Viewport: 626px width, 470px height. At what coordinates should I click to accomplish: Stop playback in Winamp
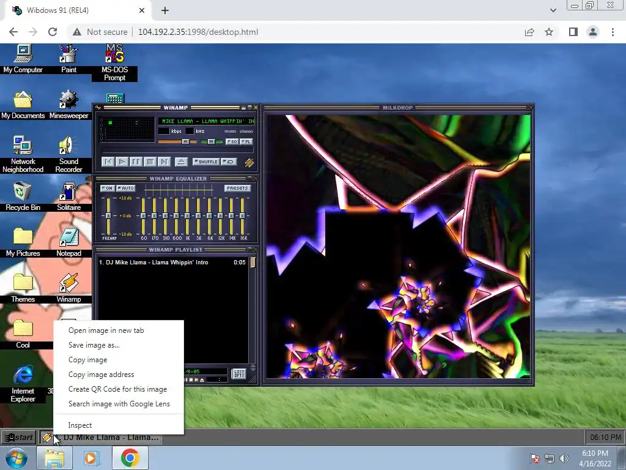pos(150,162)
